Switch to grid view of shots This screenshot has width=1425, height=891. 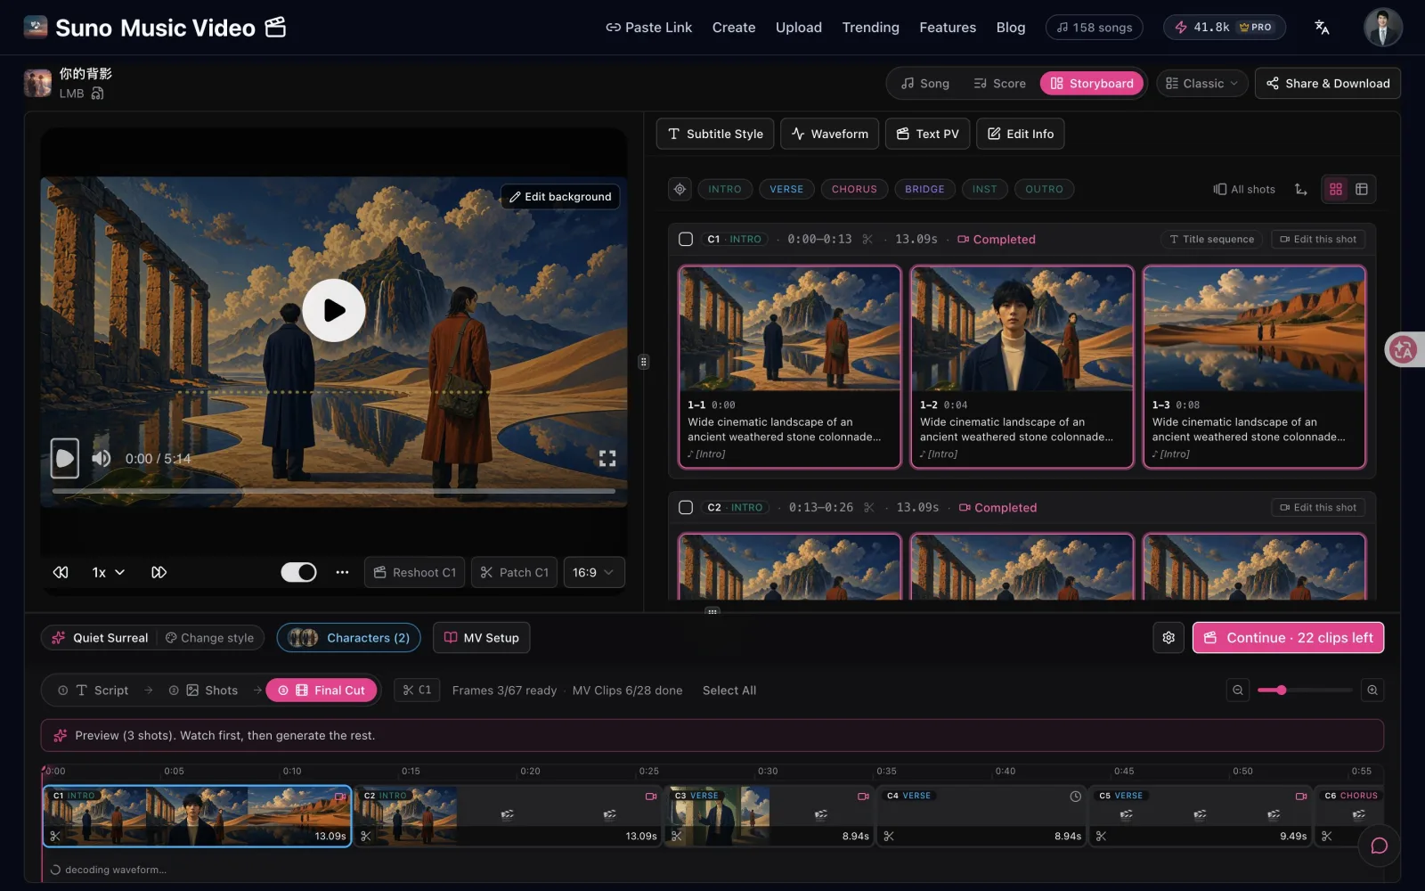[x=1336, y=189]
